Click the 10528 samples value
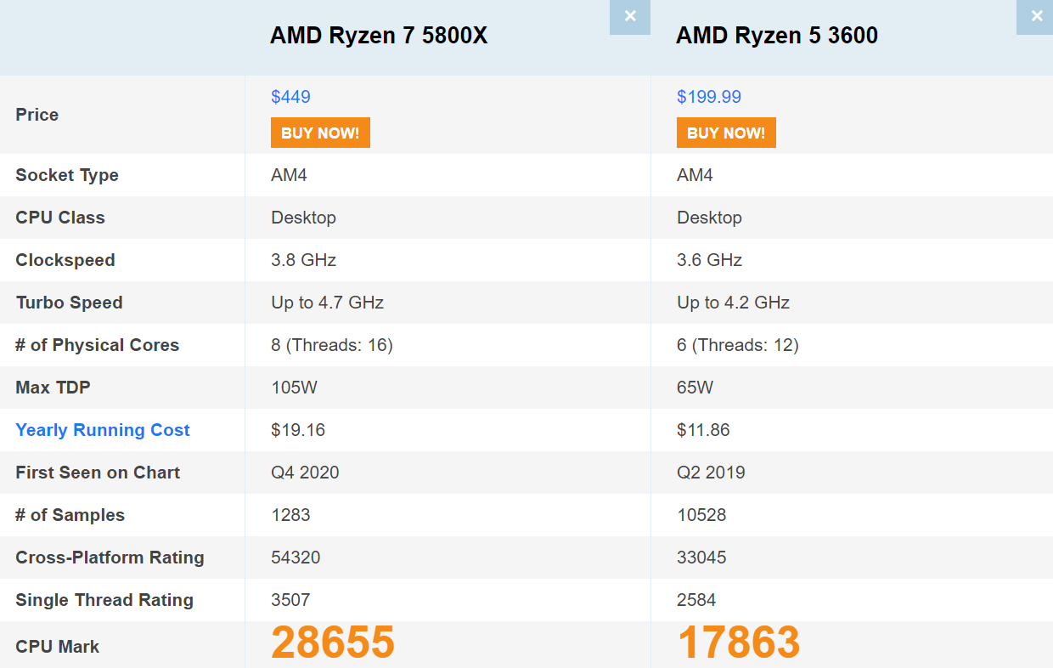The image size is (1053, 668). (x=701, y=515)
